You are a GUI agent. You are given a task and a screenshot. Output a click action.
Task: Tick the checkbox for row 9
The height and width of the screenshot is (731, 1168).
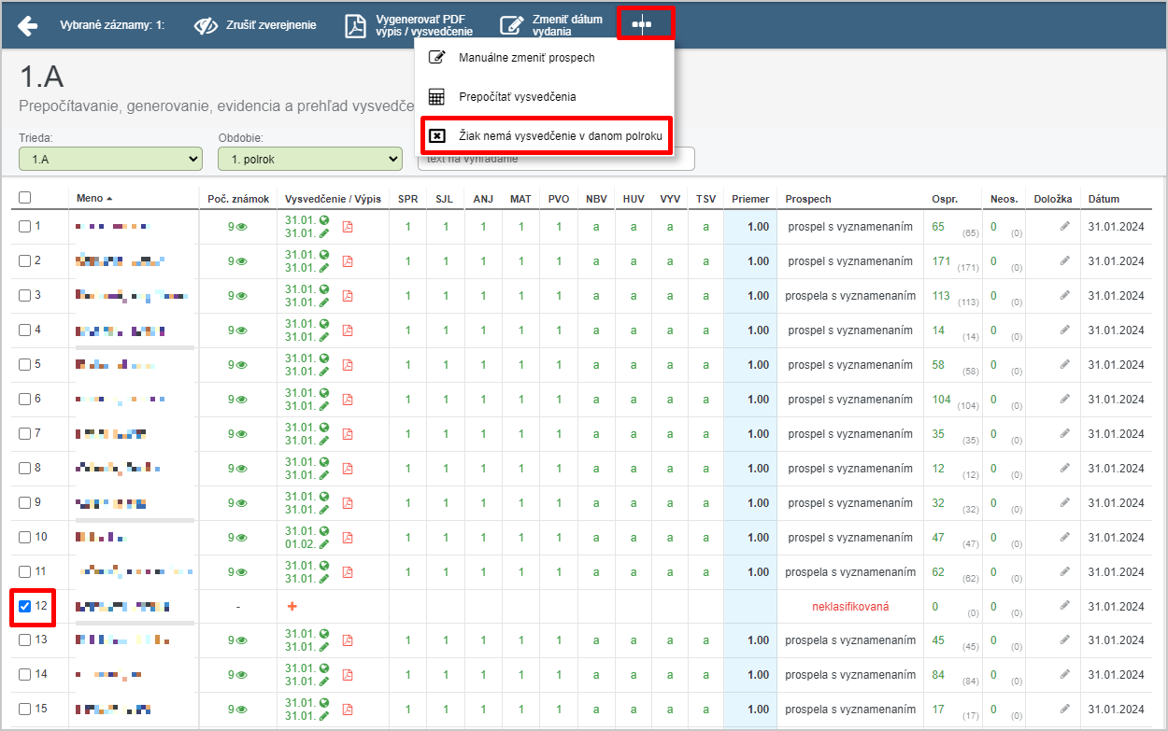click(x=25, y=502)
